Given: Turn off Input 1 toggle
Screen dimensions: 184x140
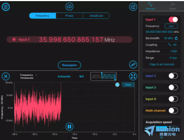Looking at the screenshot, I should (x=173, y=20).
